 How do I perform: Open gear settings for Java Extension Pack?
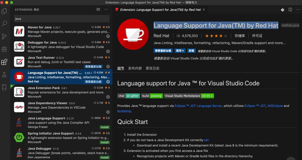[x=108, y=97]
